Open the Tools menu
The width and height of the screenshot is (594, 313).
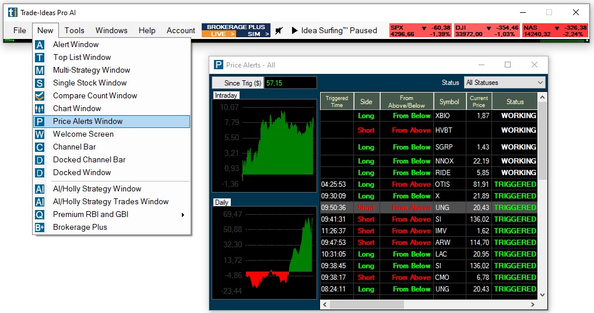click(x=74, y=31)
